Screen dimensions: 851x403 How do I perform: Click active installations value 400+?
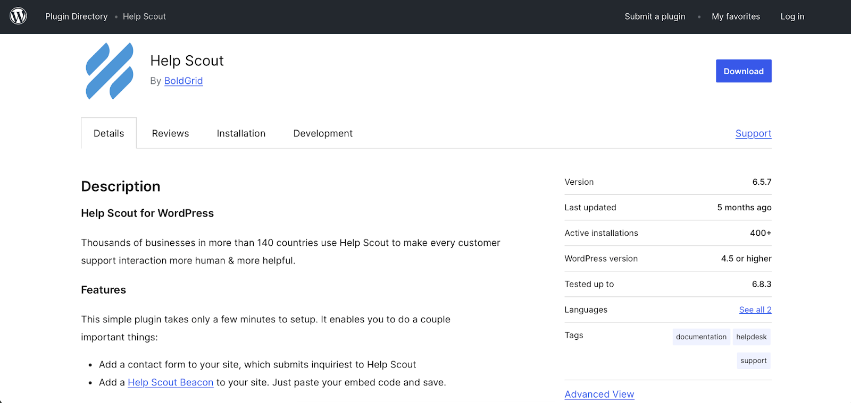761,233
